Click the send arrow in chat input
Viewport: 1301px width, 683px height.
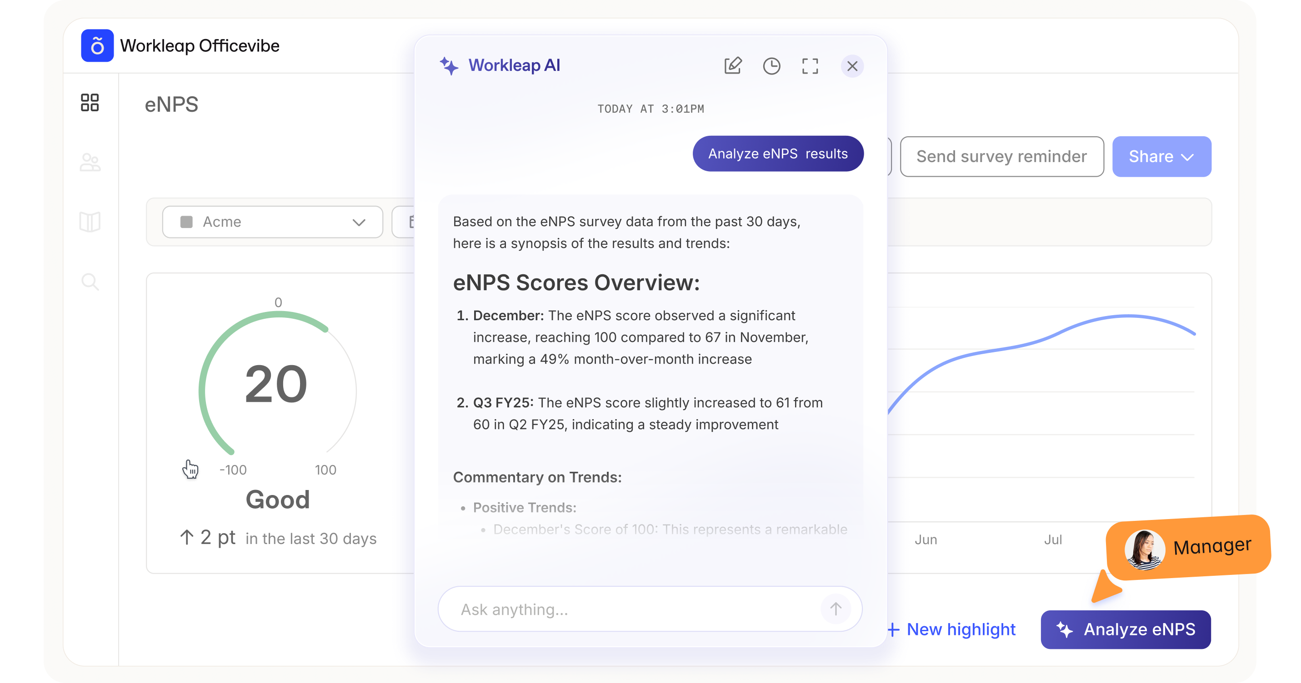836,609
